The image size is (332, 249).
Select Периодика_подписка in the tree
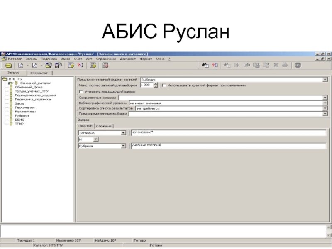point(33,99)
